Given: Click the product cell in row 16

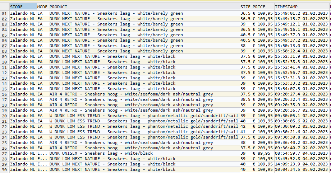Looking at the screenshot, I should (144, 94).
